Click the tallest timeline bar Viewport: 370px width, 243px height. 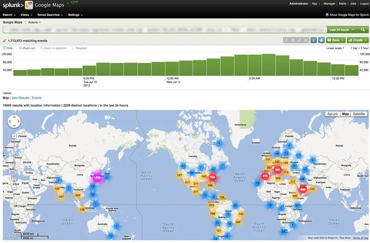(x=269, y=65)
